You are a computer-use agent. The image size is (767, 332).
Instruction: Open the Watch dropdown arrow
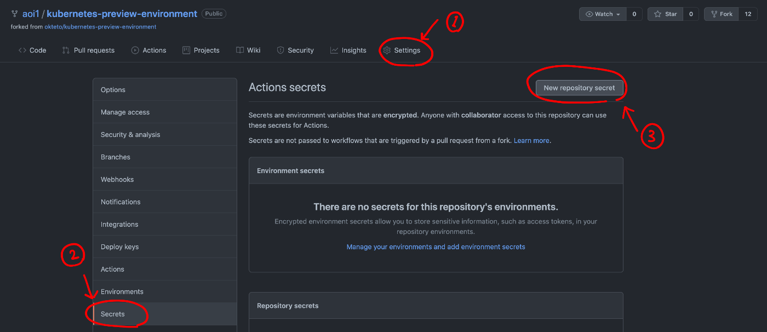[618, 14]
